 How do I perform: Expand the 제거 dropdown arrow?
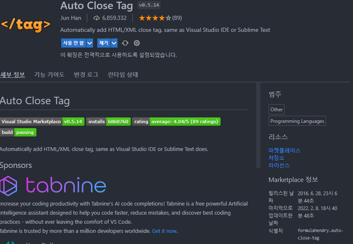pyautogui.click(x=114, y=43)
